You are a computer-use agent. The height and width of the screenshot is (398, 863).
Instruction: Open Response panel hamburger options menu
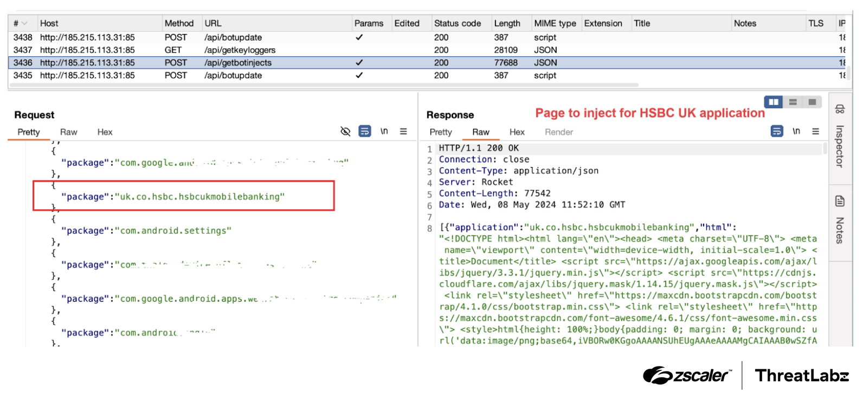(x=815, y=131)
